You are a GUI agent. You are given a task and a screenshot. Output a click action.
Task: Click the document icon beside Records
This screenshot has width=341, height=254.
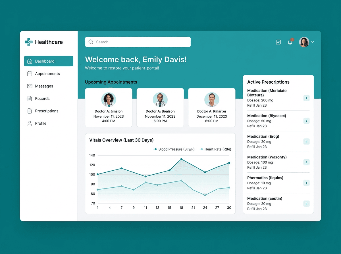[x=30, y=99]
